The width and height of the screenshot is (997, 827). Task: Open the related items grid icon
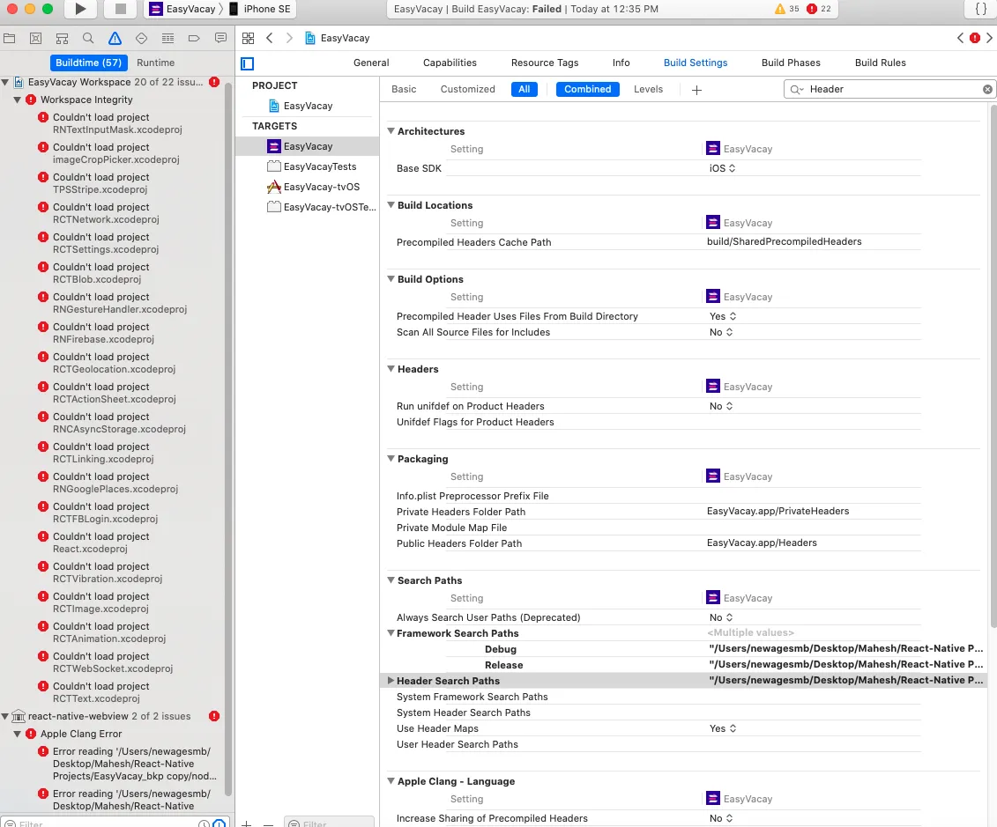248,38
